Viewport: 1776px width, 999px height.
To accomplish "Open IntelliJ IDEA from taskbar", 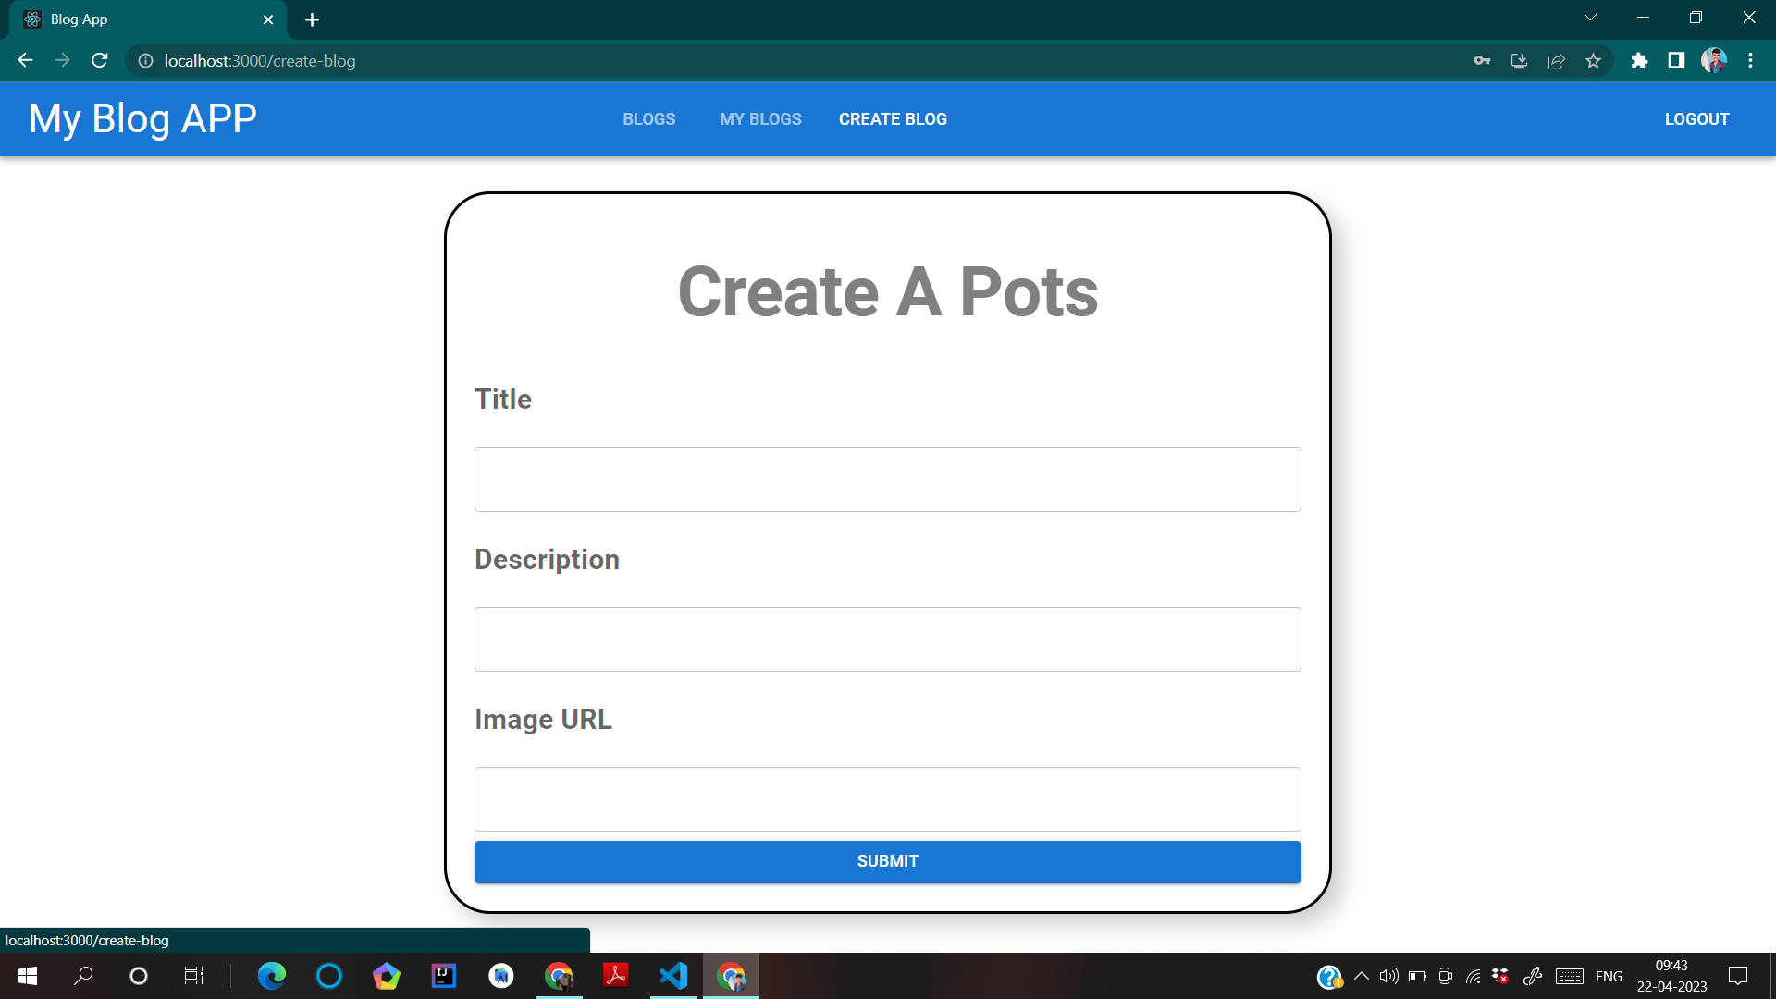I will 444,976.
